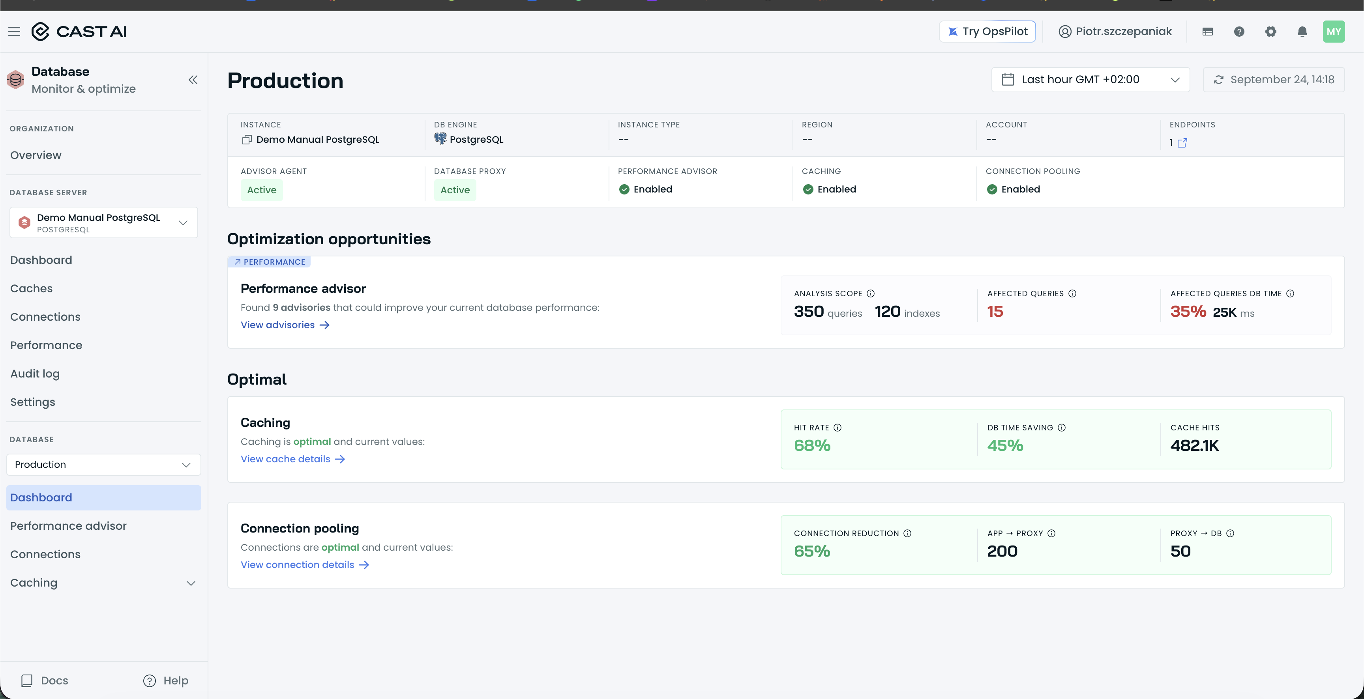Show App to Proxy info icon

pos(1051,533)
